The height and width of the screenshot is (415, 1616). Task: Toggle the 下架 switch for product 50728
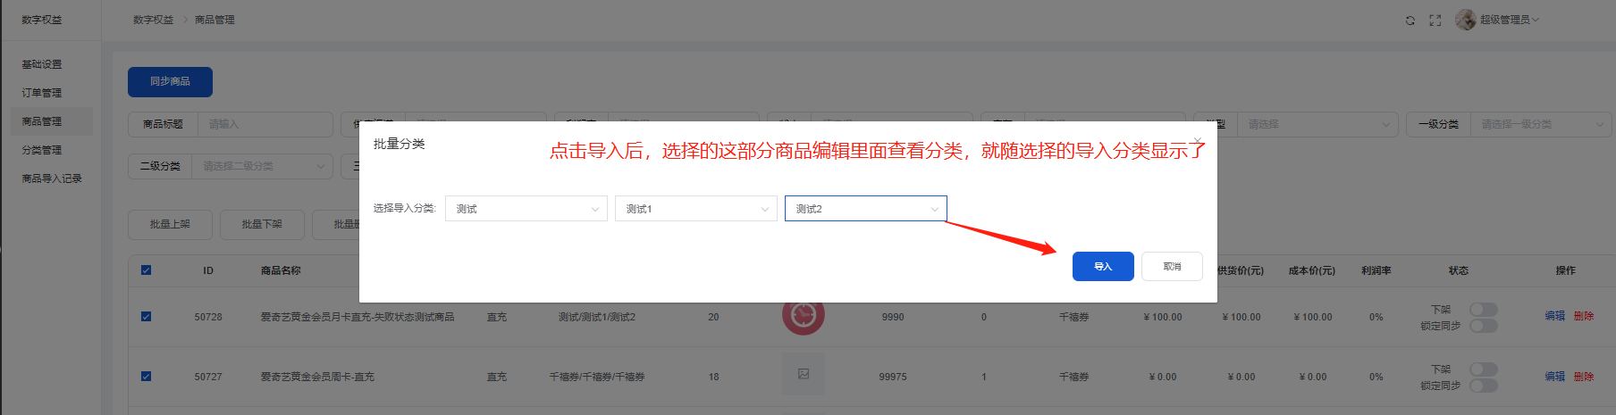[x=1484, y=309]
